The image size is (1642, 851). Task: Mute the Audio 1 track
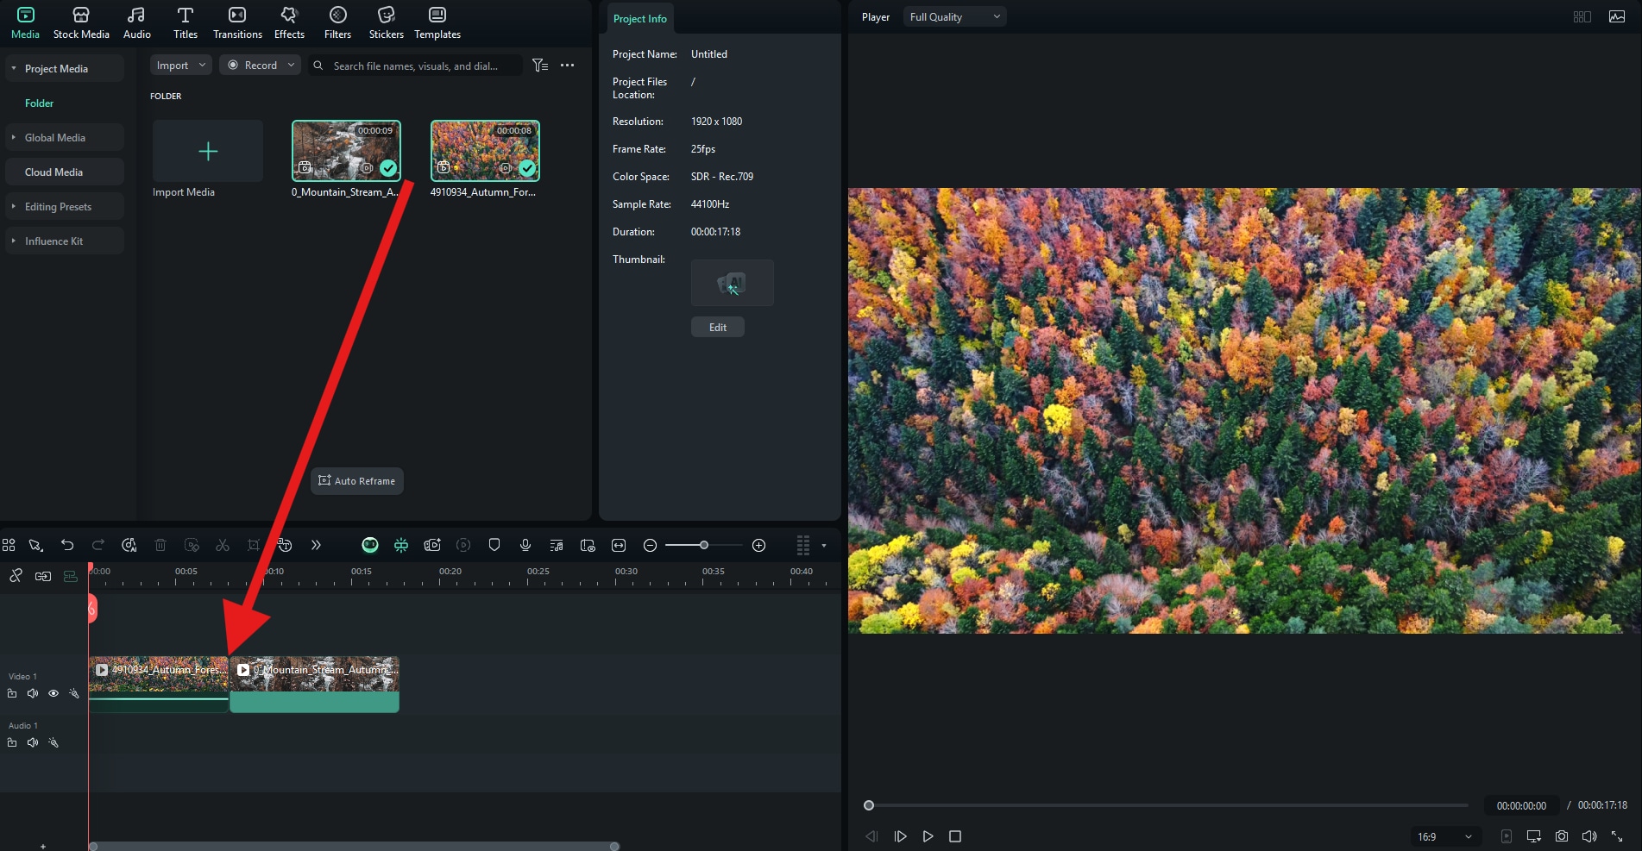click(x=33, y=742)
